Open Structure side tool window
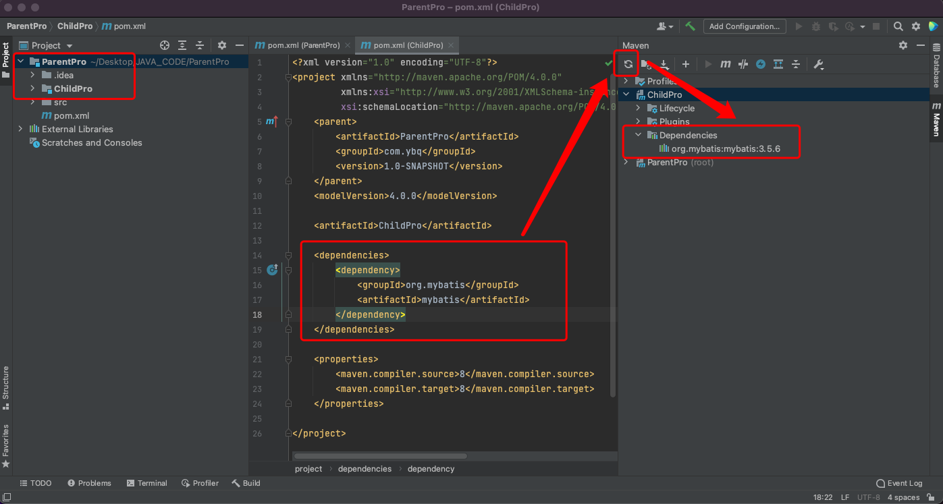 coord(6,389)
